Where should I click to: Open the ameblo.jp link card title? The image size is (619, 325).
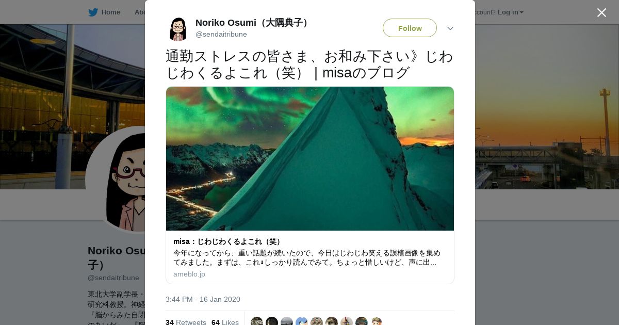[x=228, y=241]
